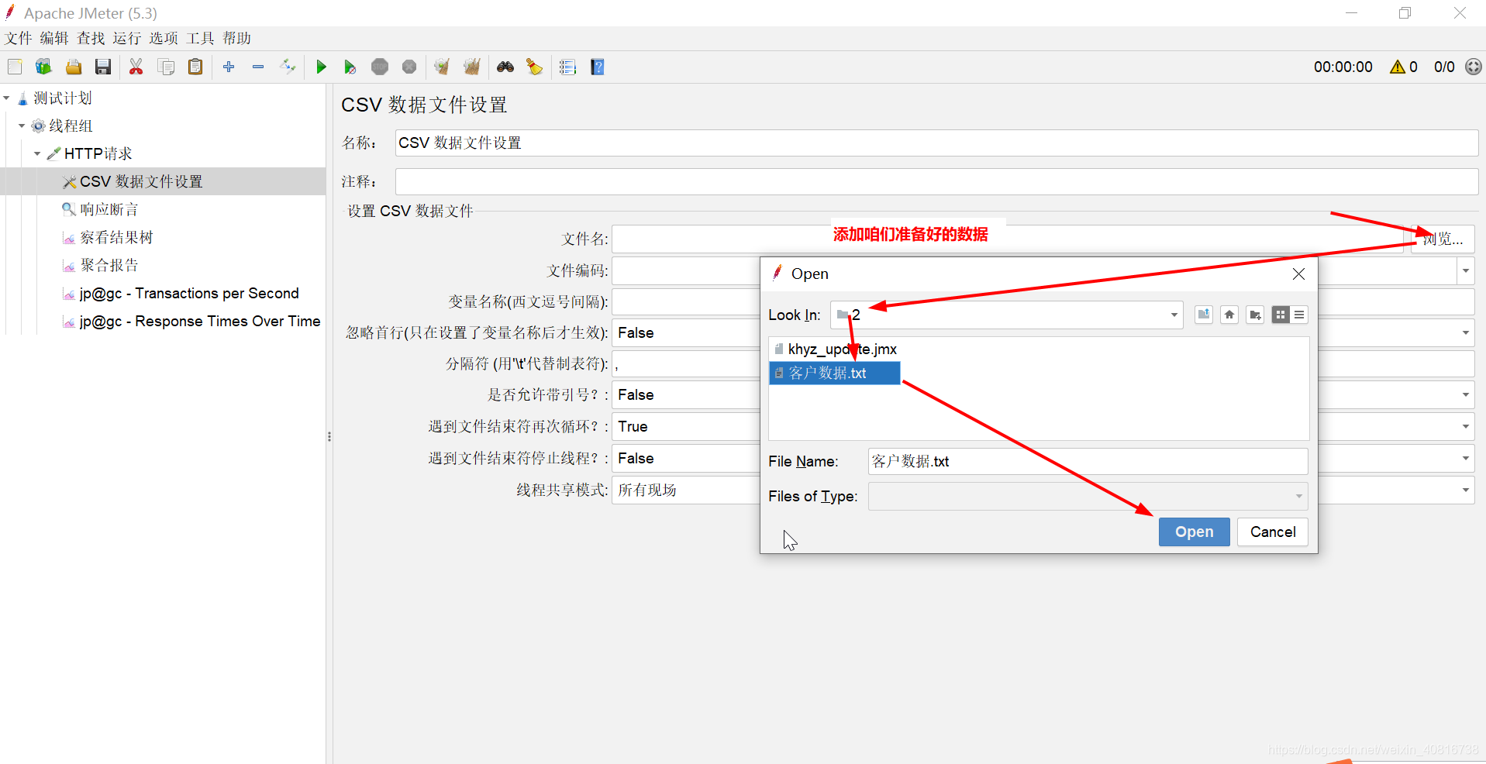This screenshot has height=764, width=1486.
Task: Click the Up One Level icon in Open dialog
Action: [1204, 315]
